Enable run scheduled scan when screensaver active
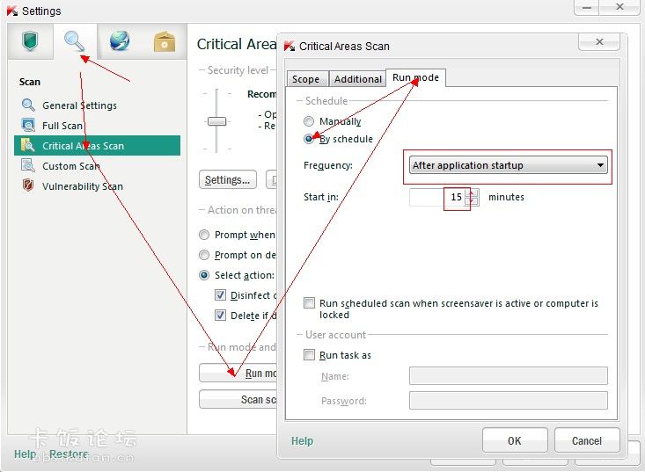Image resolution: width=645 pixels, height=472 pixels. point(309,302)
